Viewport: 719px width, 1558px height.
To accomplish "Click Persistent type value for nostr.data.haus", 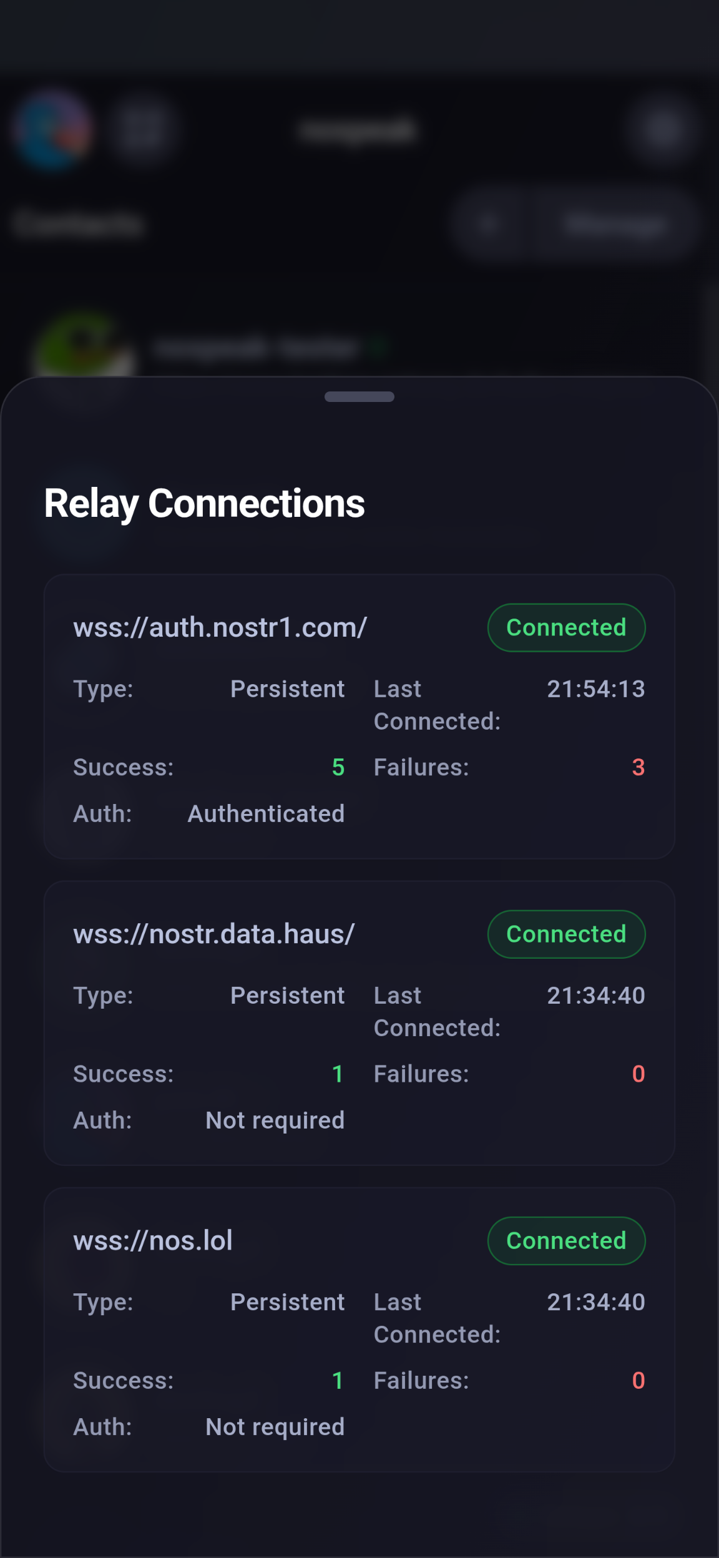I will pyautogui.click(x=287, y=996).
